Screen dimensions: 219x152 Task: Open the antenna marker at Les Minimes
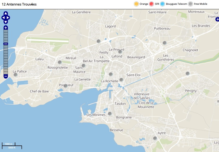[110, 114]
